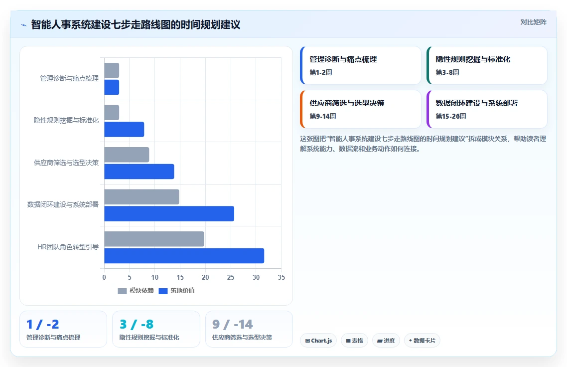Click the icon in the Chart.js tag
567x367 pixels.
tap(307, 341)
